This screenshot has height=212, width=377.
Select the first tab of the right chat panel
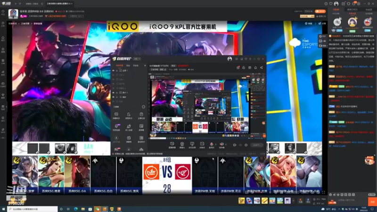pos(336,9)
